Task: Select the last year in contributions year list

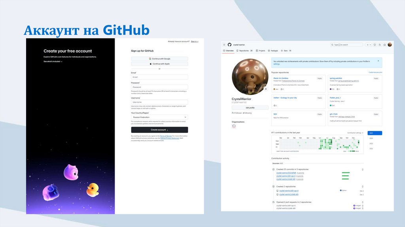Action: 371,149
